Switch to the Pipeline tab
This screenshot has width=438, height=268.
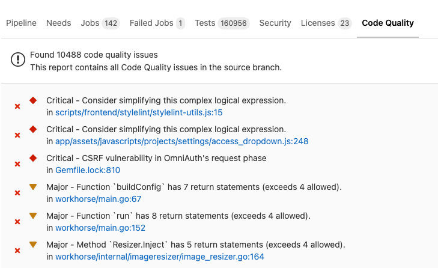21,23
